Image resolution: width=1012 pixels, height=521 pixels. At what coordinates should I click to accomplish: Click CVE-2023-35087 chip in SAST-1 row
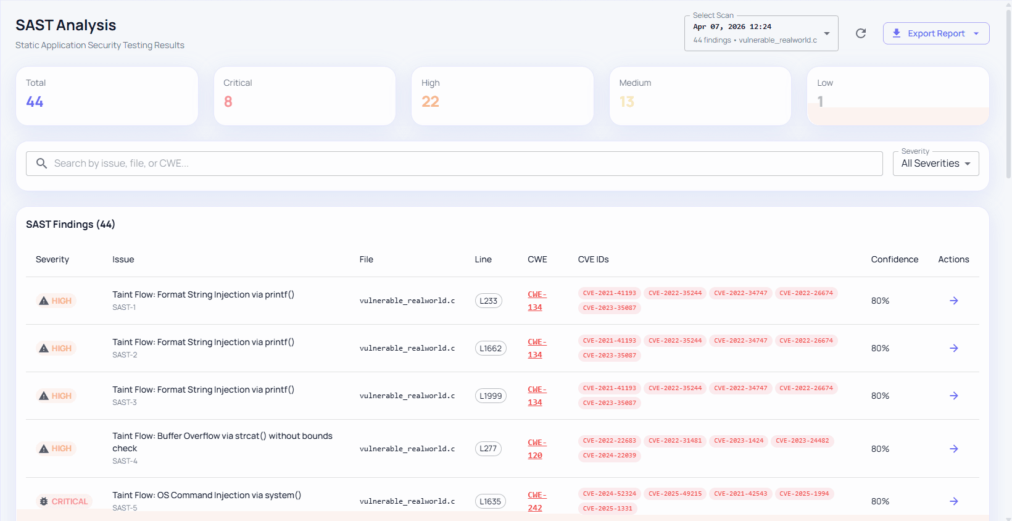point(610,308)
